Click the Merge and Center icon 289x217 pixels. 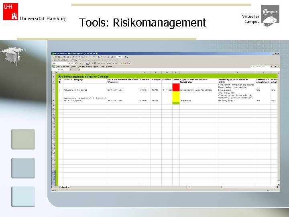[95, 63]
